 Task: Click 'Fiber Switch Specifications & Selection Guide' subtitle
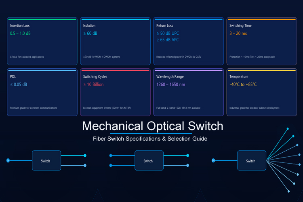(150, 139)
